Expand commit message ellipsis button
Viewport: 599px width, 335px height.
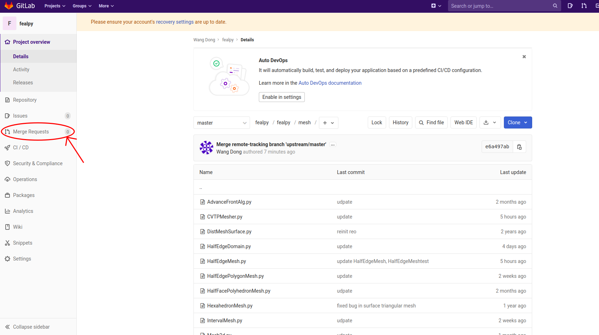[333, 145]
